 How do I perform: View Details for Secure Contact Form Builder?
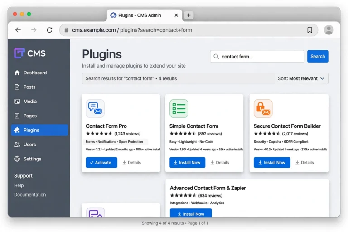click(x=304, y=163)
